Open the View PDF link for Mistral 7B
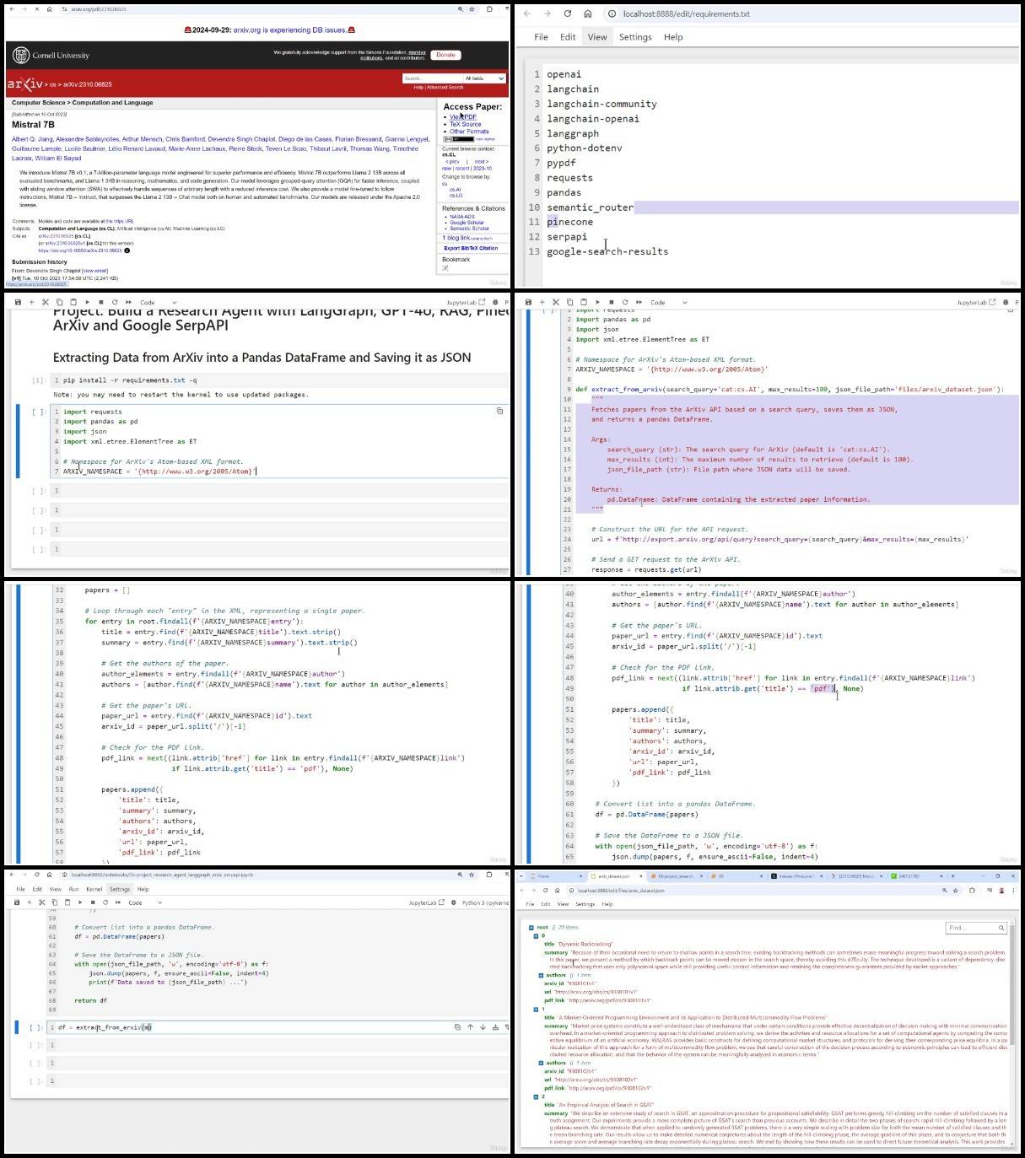1025x1158 pixels. coord(463,117)
